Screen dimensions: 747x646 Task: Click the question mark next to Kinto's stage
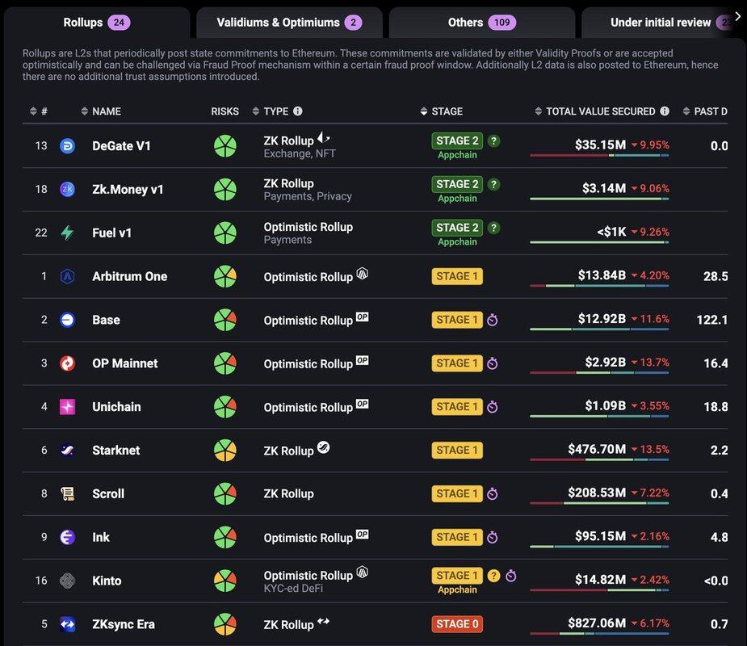pos(493,576)
